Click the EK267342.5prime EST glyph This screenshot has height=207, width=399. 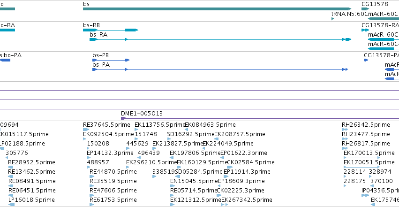point(225,205)
